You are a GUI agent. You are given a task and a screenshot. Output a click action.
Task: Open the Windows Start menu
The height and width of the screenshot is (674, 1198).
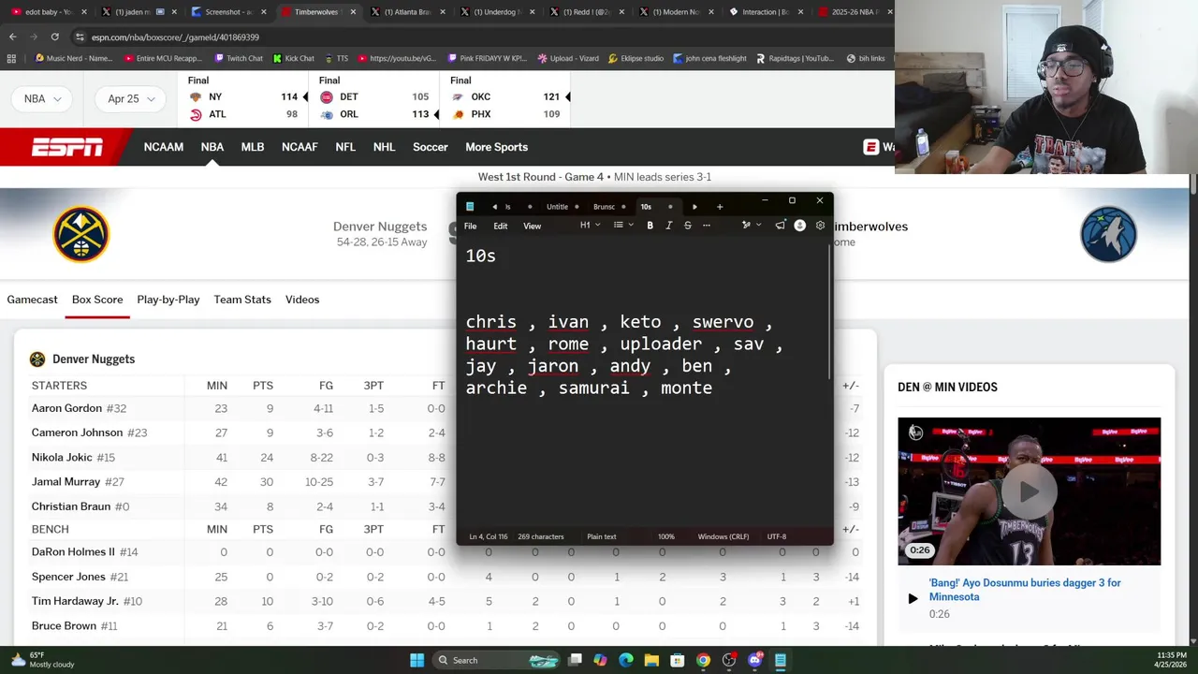(416, 660)
